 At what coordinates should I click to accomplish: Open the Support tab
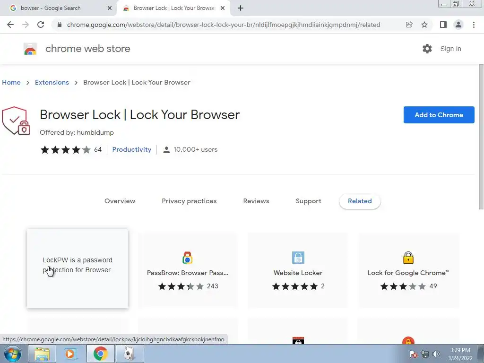point(308,201)
